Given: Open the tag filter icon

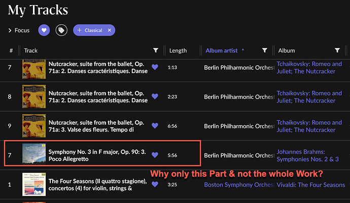Looking at the screenshot, I should click(x=61, y=30).
